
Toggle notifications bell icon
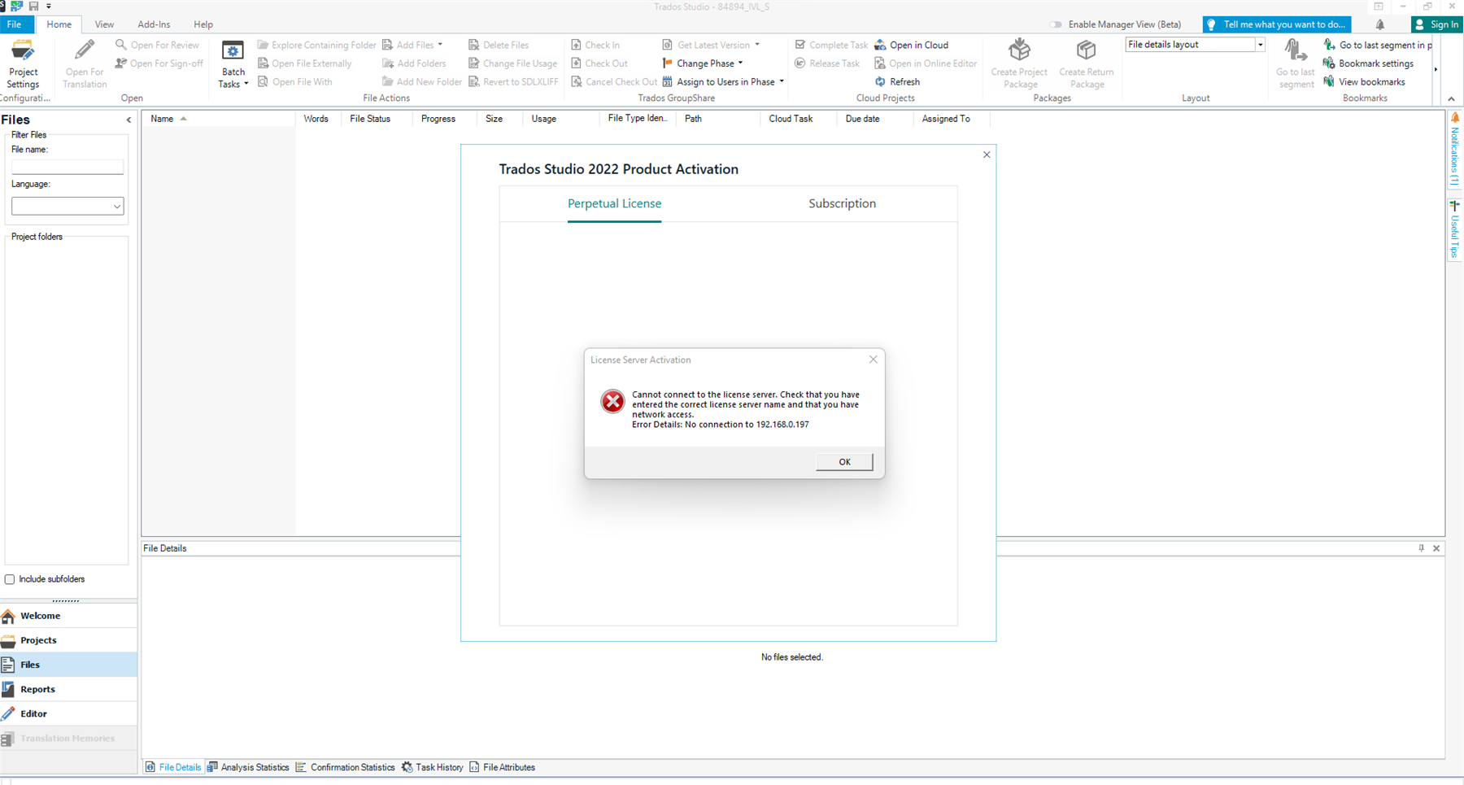point(1380,24)
